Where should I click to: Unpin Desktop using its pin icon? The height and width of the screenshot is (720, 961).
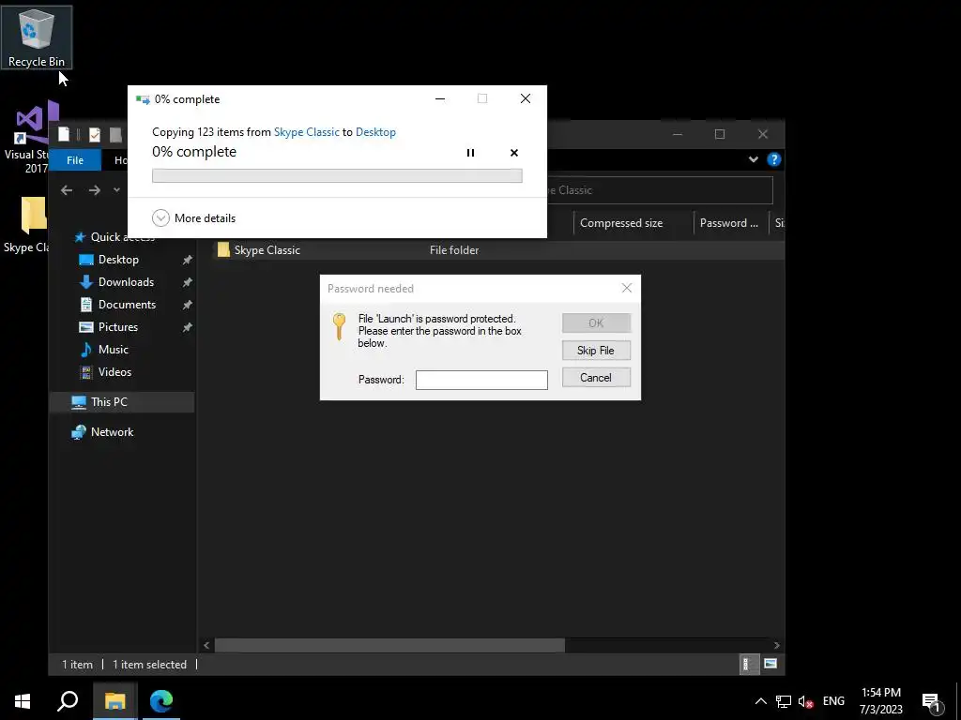[187, 261]
